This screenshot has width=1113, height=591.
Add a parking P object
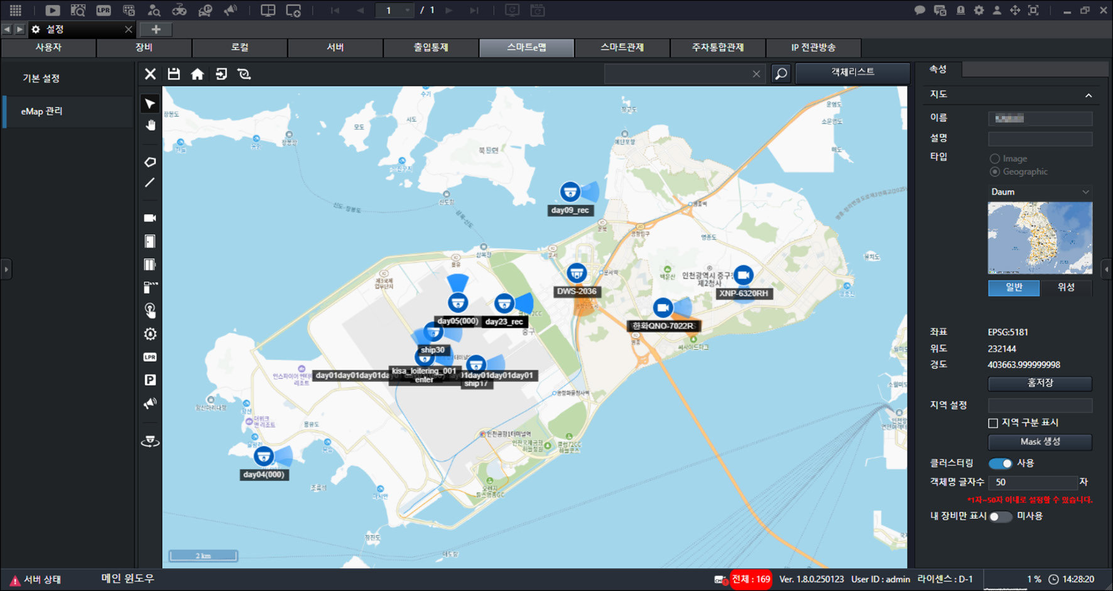[x=150, y=380]
